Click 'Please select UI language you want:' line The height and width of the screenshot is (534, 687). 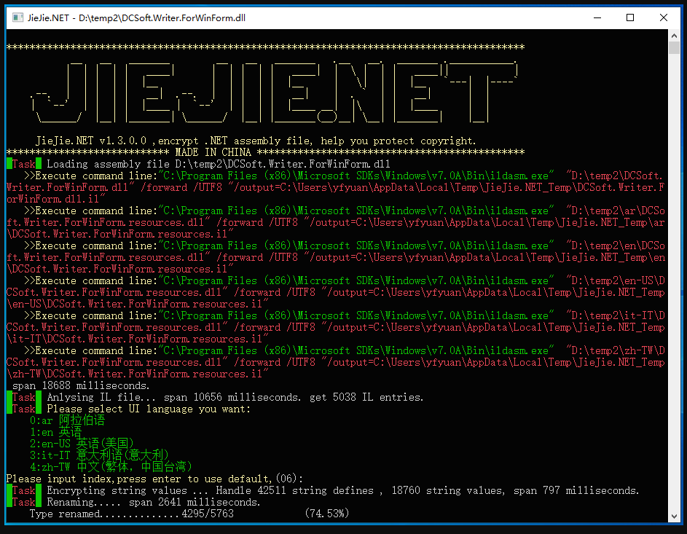[x=129, y=409]
